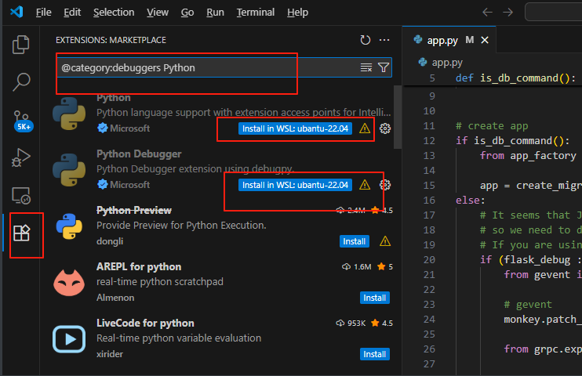Click warning icon on Python Preview row
The width and height of the screenshot is (582, 376).
tap(385, 241)
